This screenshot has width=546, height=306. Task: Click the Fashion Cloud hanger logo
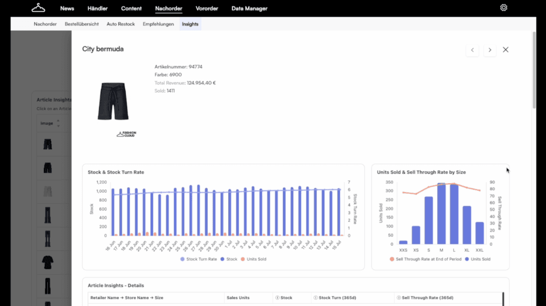coord(38,8)
